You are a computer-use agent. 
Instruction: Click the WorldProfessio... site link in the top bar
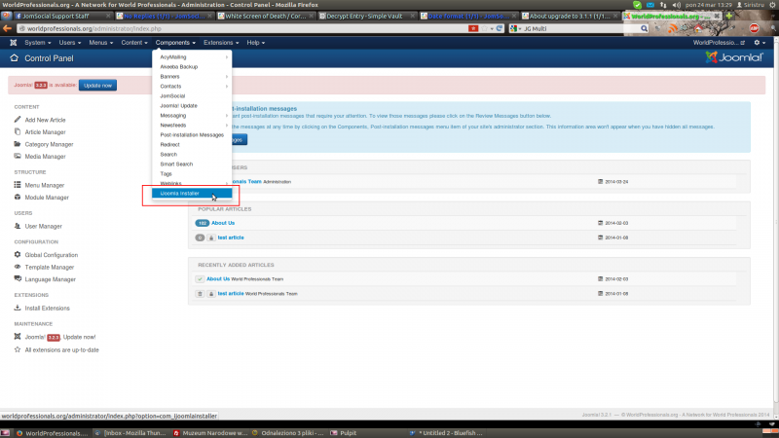[x=719, y=43]
